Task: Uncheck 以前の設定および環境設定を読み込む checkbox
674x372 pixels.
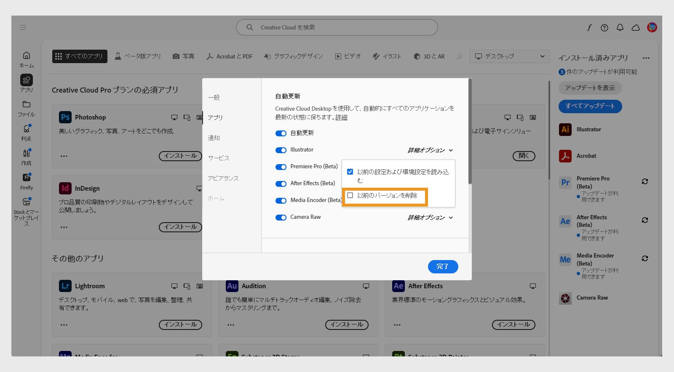Action: (350, 172)
